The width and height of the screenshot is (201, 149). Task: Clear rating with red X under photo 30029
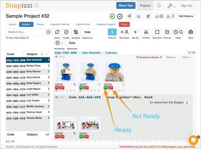pyautogui.click(x=56, y=91)
